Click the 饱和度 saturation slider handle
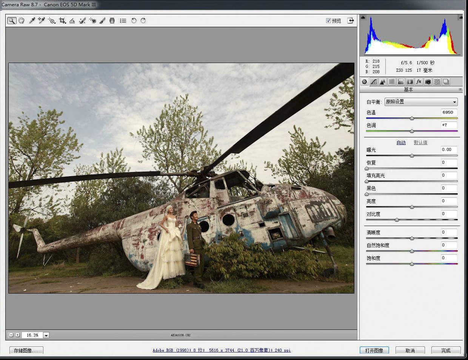468x360 pixels. point(412,264)
